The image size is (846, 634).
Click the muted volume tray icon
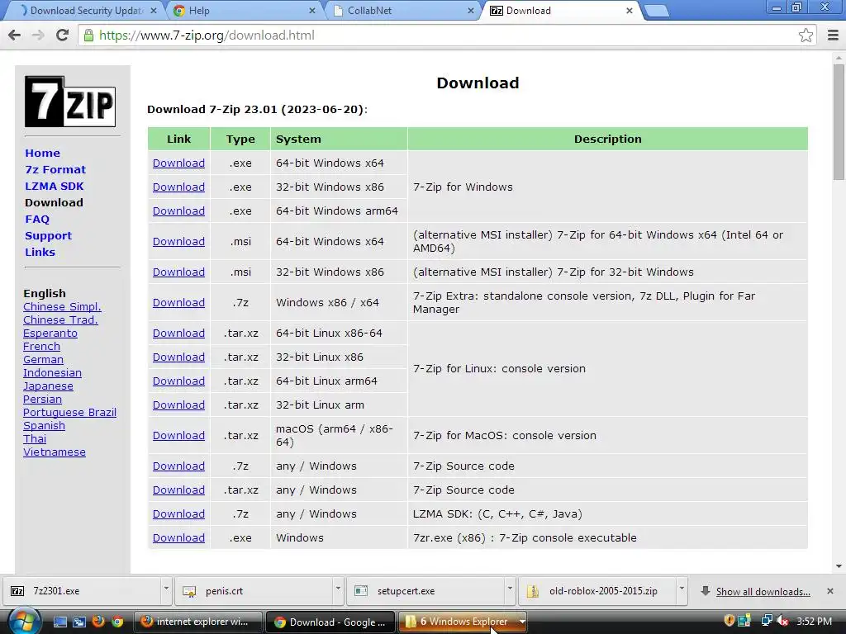pos(782,621)
